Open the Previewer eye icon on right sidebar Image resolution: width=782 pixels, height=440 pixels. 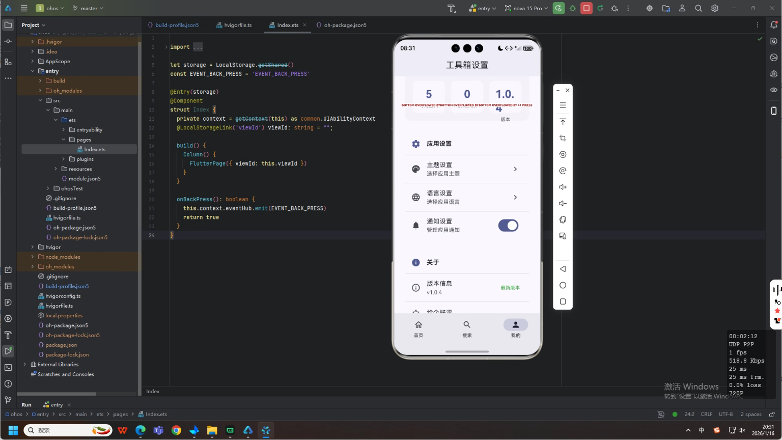click(x=774, y=90)
